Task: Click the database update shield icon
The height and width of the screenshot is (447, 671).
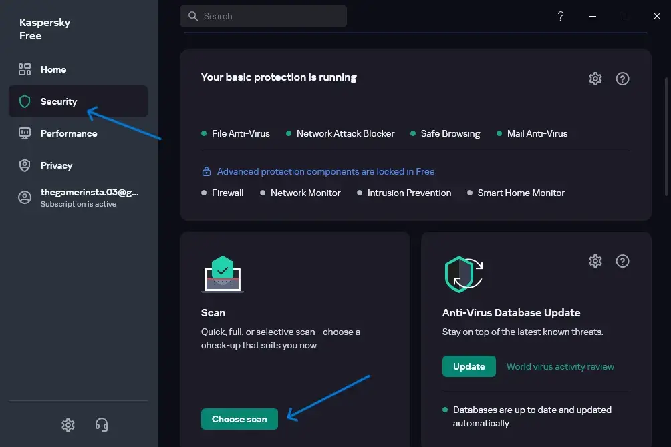Action: click(x=462, y=274)
